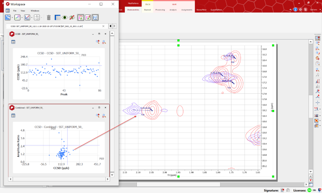Image resolution: width=322 pixels, height=193 pixels.
Task: Close the CCSD SST_UNIFORM document tab
Action: pos(103,26)
